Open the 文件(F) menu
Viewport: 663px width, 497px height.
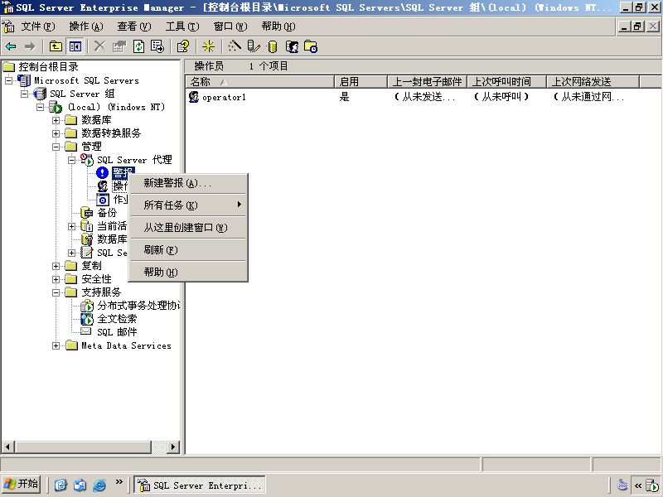[x=38, y=27]
